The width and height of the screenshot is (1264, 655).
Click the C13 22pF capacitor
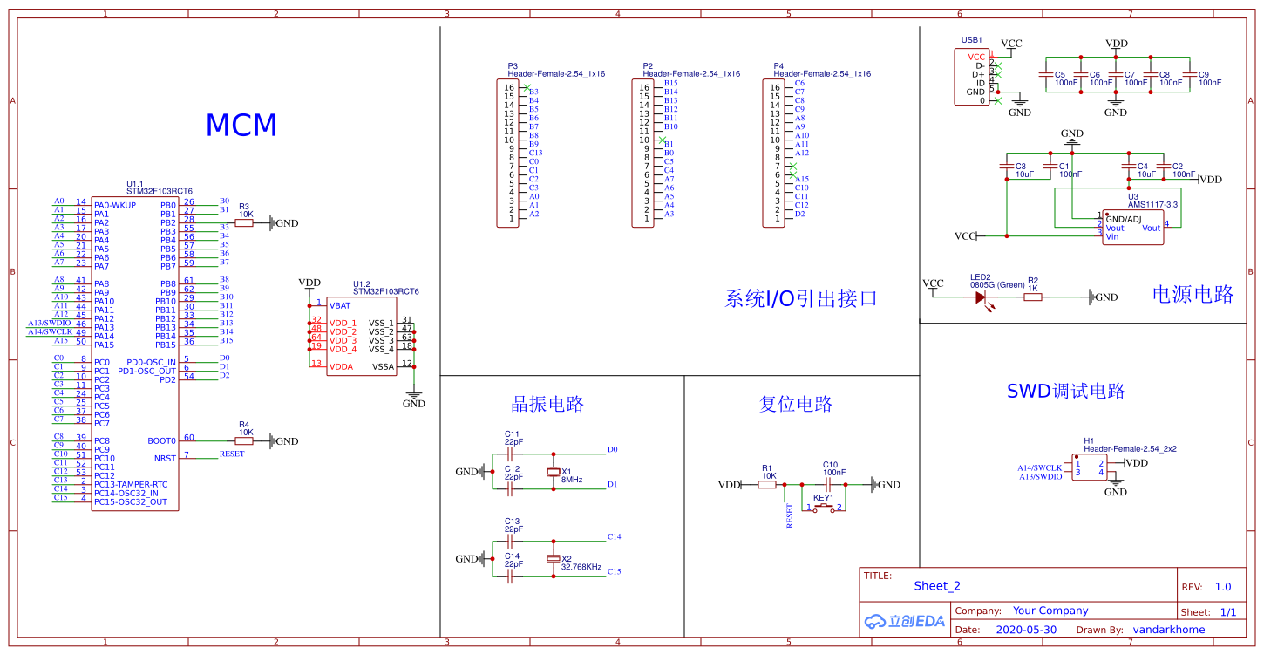510,542
